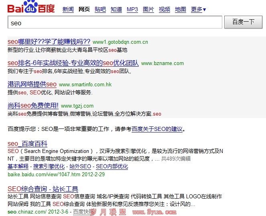Open the 新闻 news tab
This screenshot has height=216, width=266.
pos(68,10)
